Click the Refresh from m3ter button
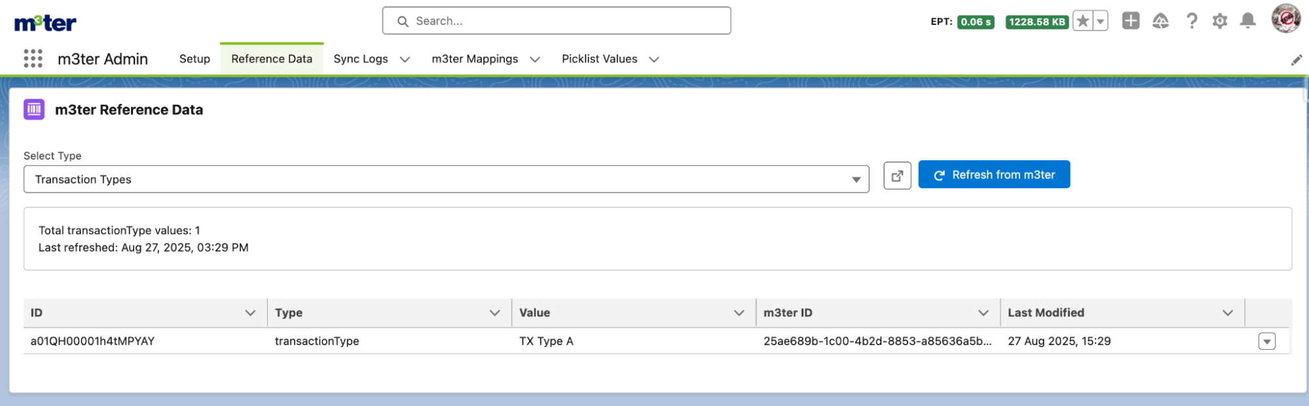 tap(993, 175)
